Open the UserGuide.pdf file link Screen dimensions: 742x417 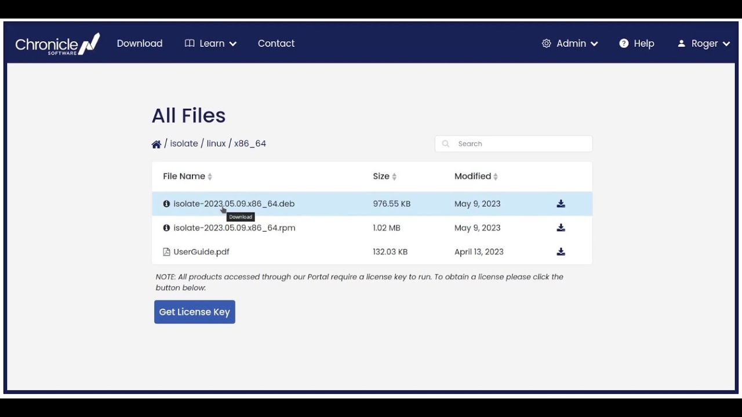coord(201,252)
